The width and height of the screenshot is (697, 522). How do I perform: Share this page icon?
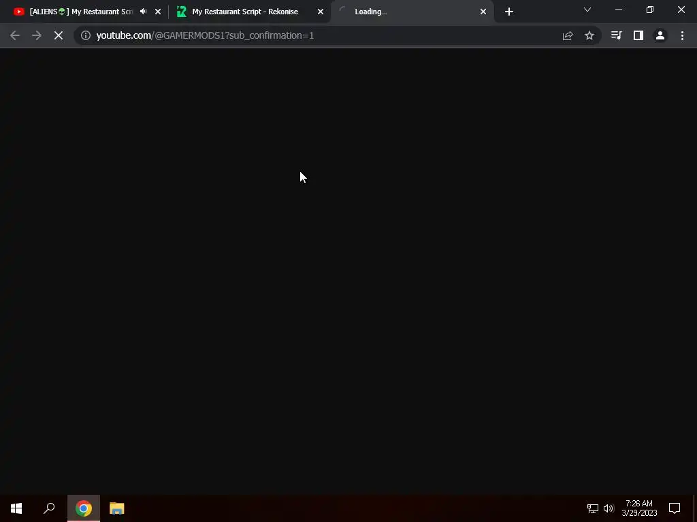(568, 35)
